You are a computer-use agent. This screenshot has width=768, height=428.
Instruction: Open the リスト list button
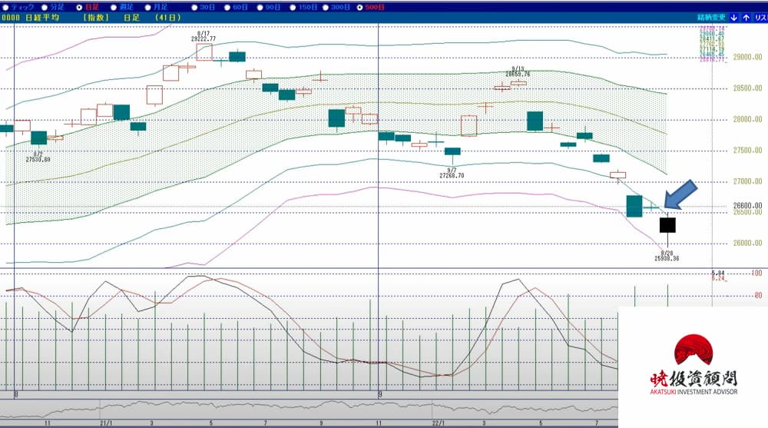tap(760, 17)
